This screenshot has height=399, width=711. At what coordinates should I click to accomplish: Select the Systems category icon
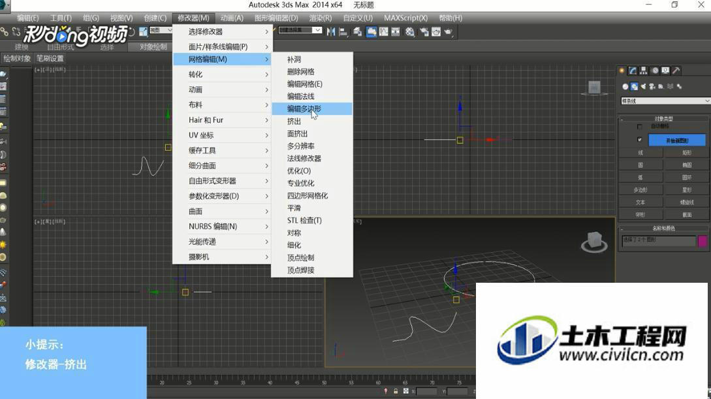679,86
